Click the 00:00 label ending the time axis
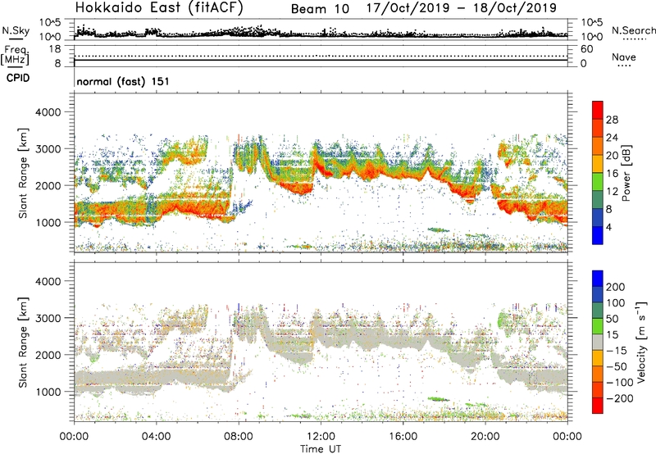 coord(567,437)
